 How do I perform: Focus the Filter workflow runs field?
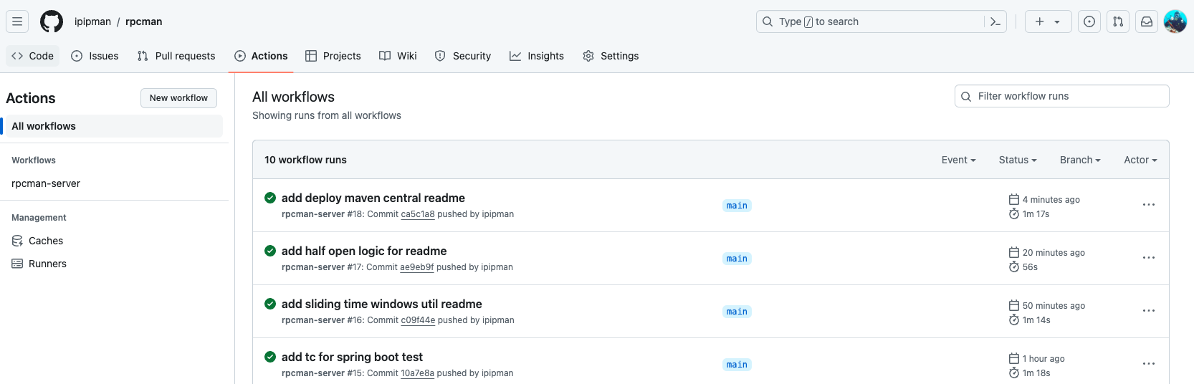pyautogui.click(x=1062, y=96)
